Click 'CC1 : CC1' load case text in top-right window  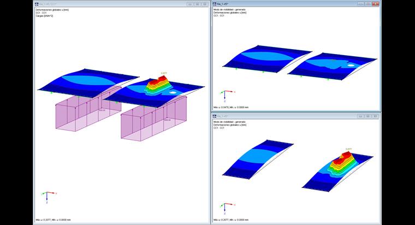point(219,16)
